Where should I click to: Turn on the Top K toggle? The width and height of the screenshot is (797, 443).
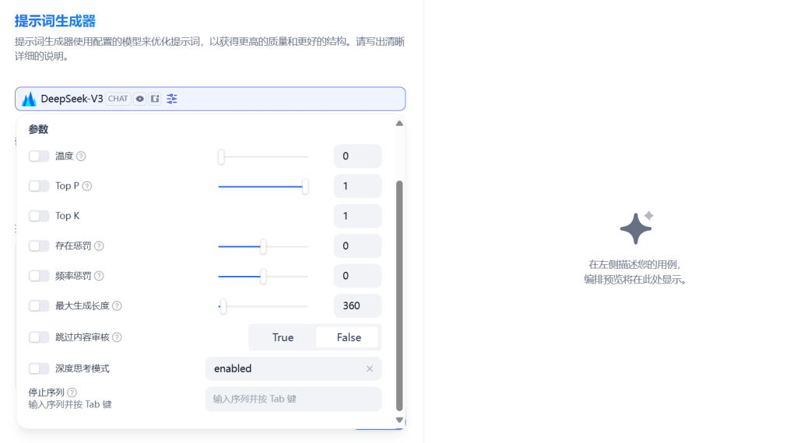pos(39,216)
